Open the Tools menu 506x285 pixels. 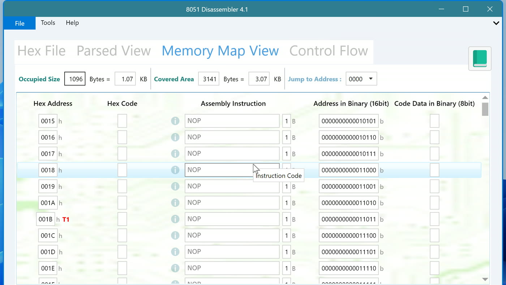point(48,23)
